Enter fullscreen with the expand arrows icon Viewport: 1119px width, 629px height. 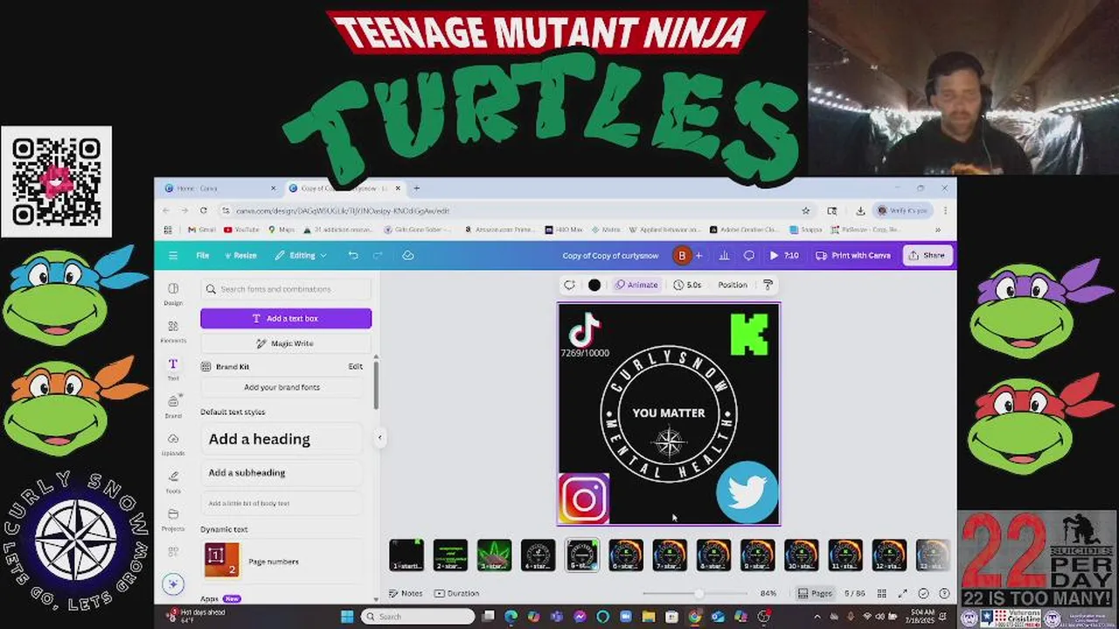(x=903, y=593)
